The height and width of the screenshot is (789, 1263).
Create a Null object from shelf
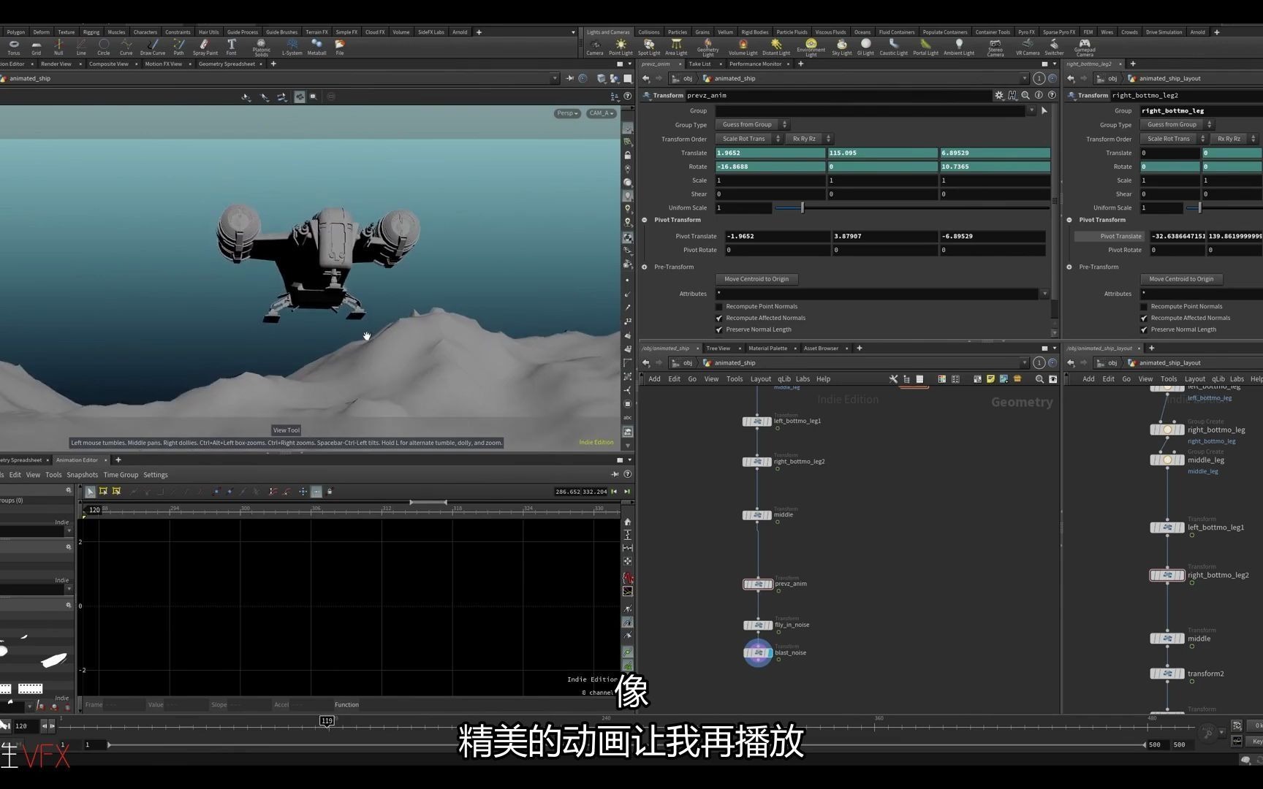(x=58, y=47)
